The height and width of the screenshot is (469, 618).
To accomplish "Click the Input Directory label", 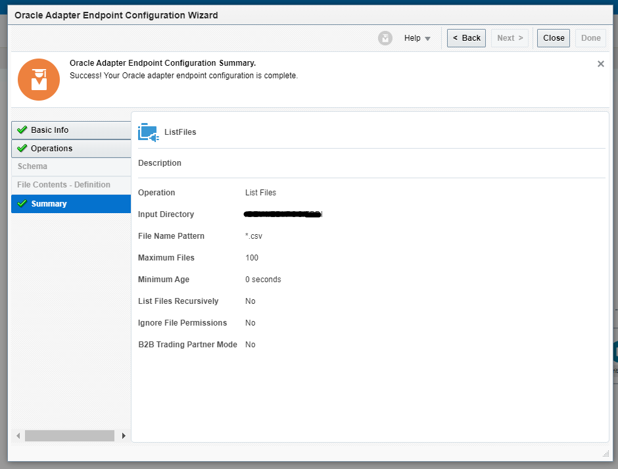I will (x=166, y=214).
